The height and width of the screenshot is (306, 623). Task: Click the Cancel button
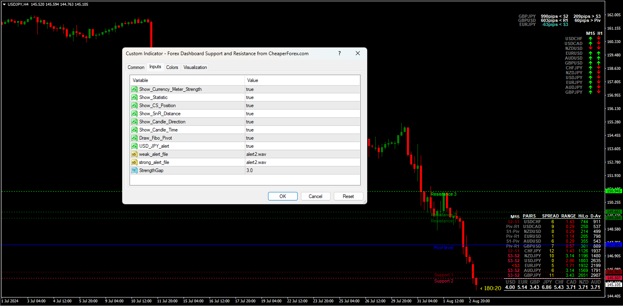316,196
